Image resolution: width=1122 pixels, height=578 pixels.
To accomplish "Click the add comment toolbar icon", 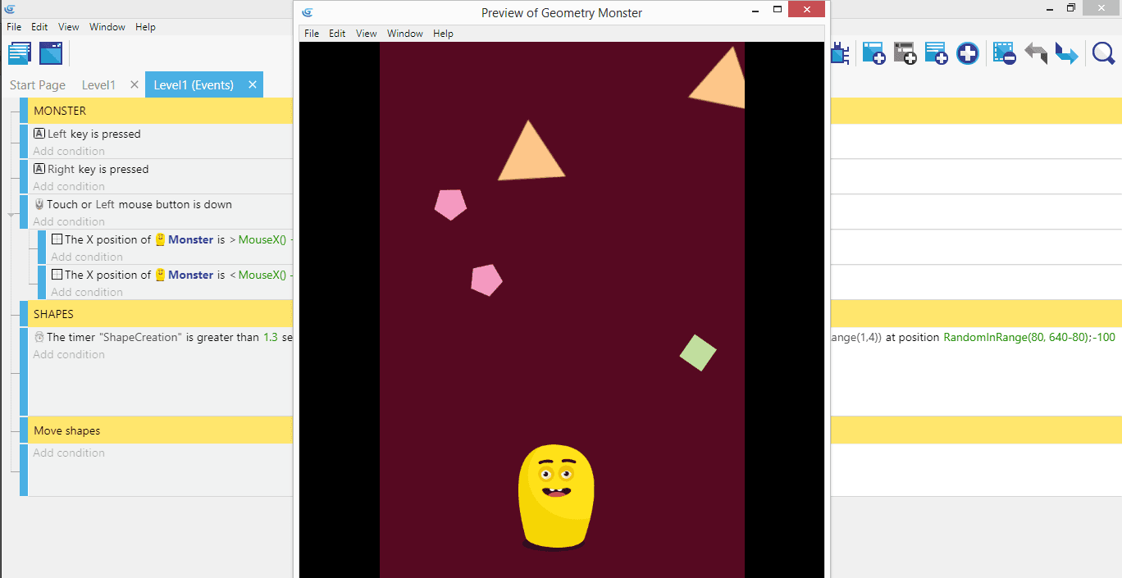I will point(936,54).
